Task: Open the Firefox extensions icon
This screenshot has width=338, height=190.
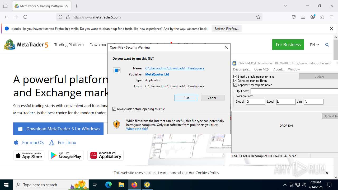Action: (322, 17)
